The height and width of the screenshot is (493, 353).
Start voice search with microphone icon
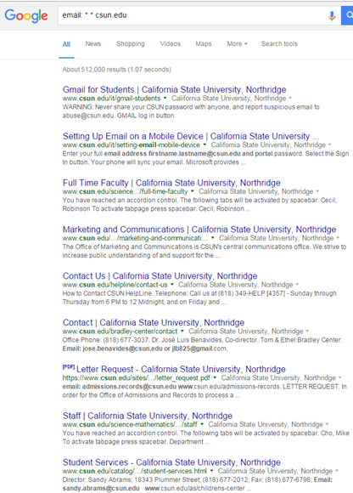[332, 15]
